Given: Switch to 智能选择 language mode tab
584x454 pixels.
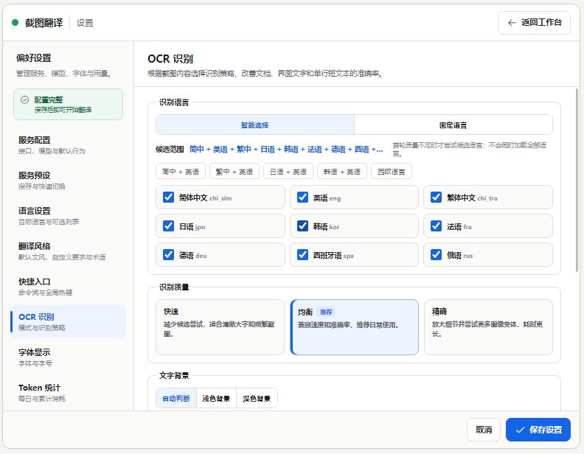Looking at the screenshot, I should [254, 125].
